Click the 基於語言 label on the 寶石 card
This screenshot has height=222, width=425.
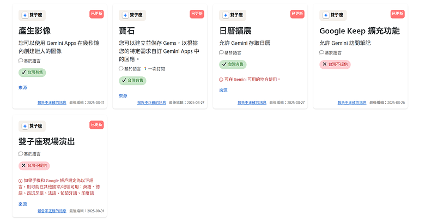[x=130, y=69]
